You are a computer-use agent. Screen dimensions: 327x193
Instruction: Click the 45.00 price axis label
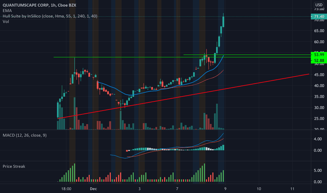tap(319, 75)
